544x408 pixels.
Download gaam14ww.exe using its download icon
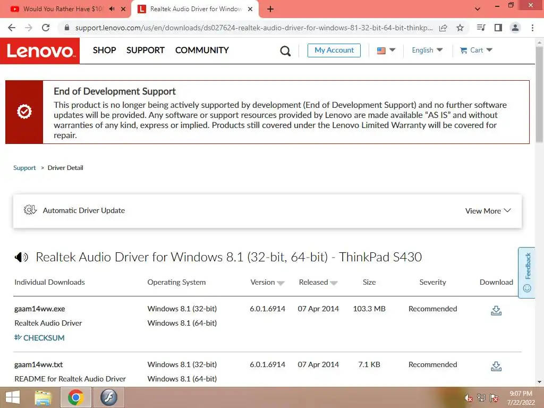point(496,310)
